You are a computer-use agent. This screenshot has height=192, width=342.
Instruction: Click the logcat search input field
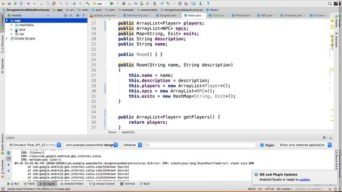(200, 145)
